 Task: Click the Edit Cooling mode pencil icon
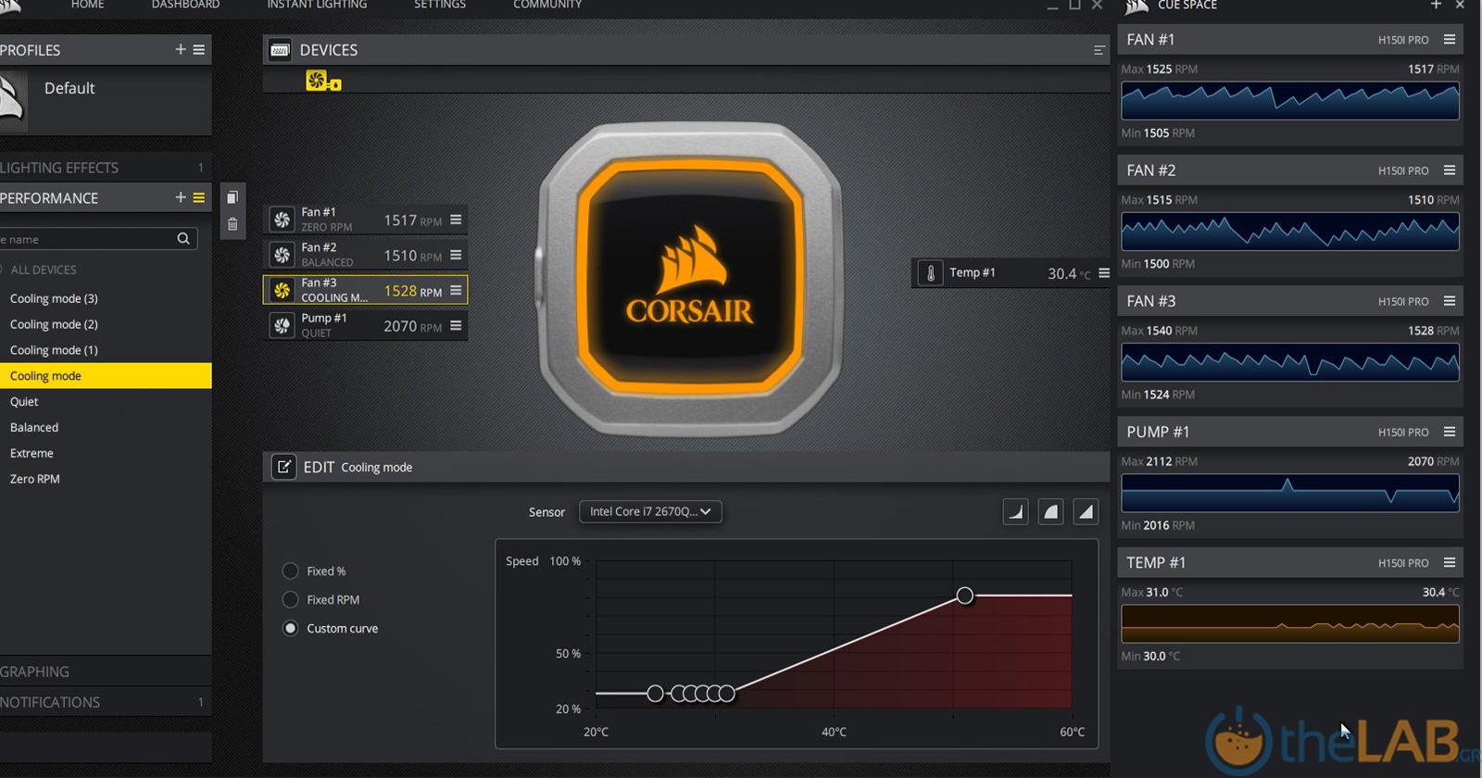(x=283, y=467)
